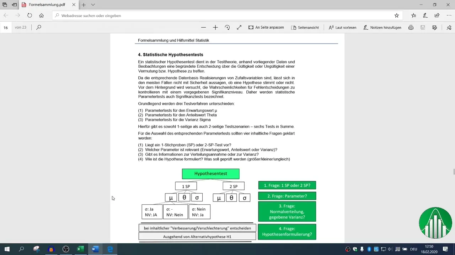Print the PDF document
The width and height of the screenshot is (455, 255).
(411, 27)
